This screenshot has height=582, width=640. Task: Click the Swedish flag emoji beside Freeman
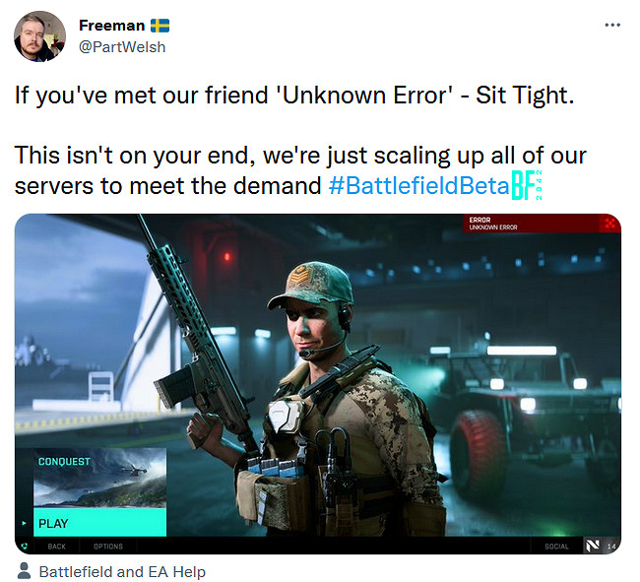pos(160,26)
